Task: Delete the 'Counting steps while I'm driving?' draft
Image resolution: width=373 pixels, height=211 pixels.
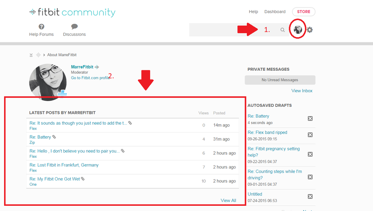Action: [x=310, y=177]
